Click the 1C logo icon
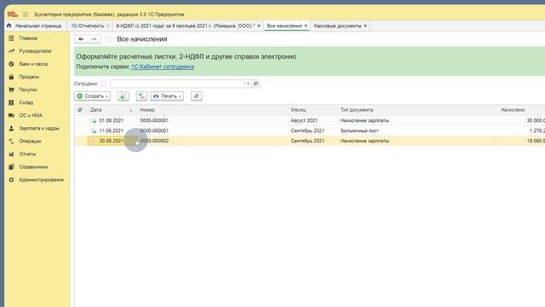Screen dimensions: 545x307 [x=13, y=14]
